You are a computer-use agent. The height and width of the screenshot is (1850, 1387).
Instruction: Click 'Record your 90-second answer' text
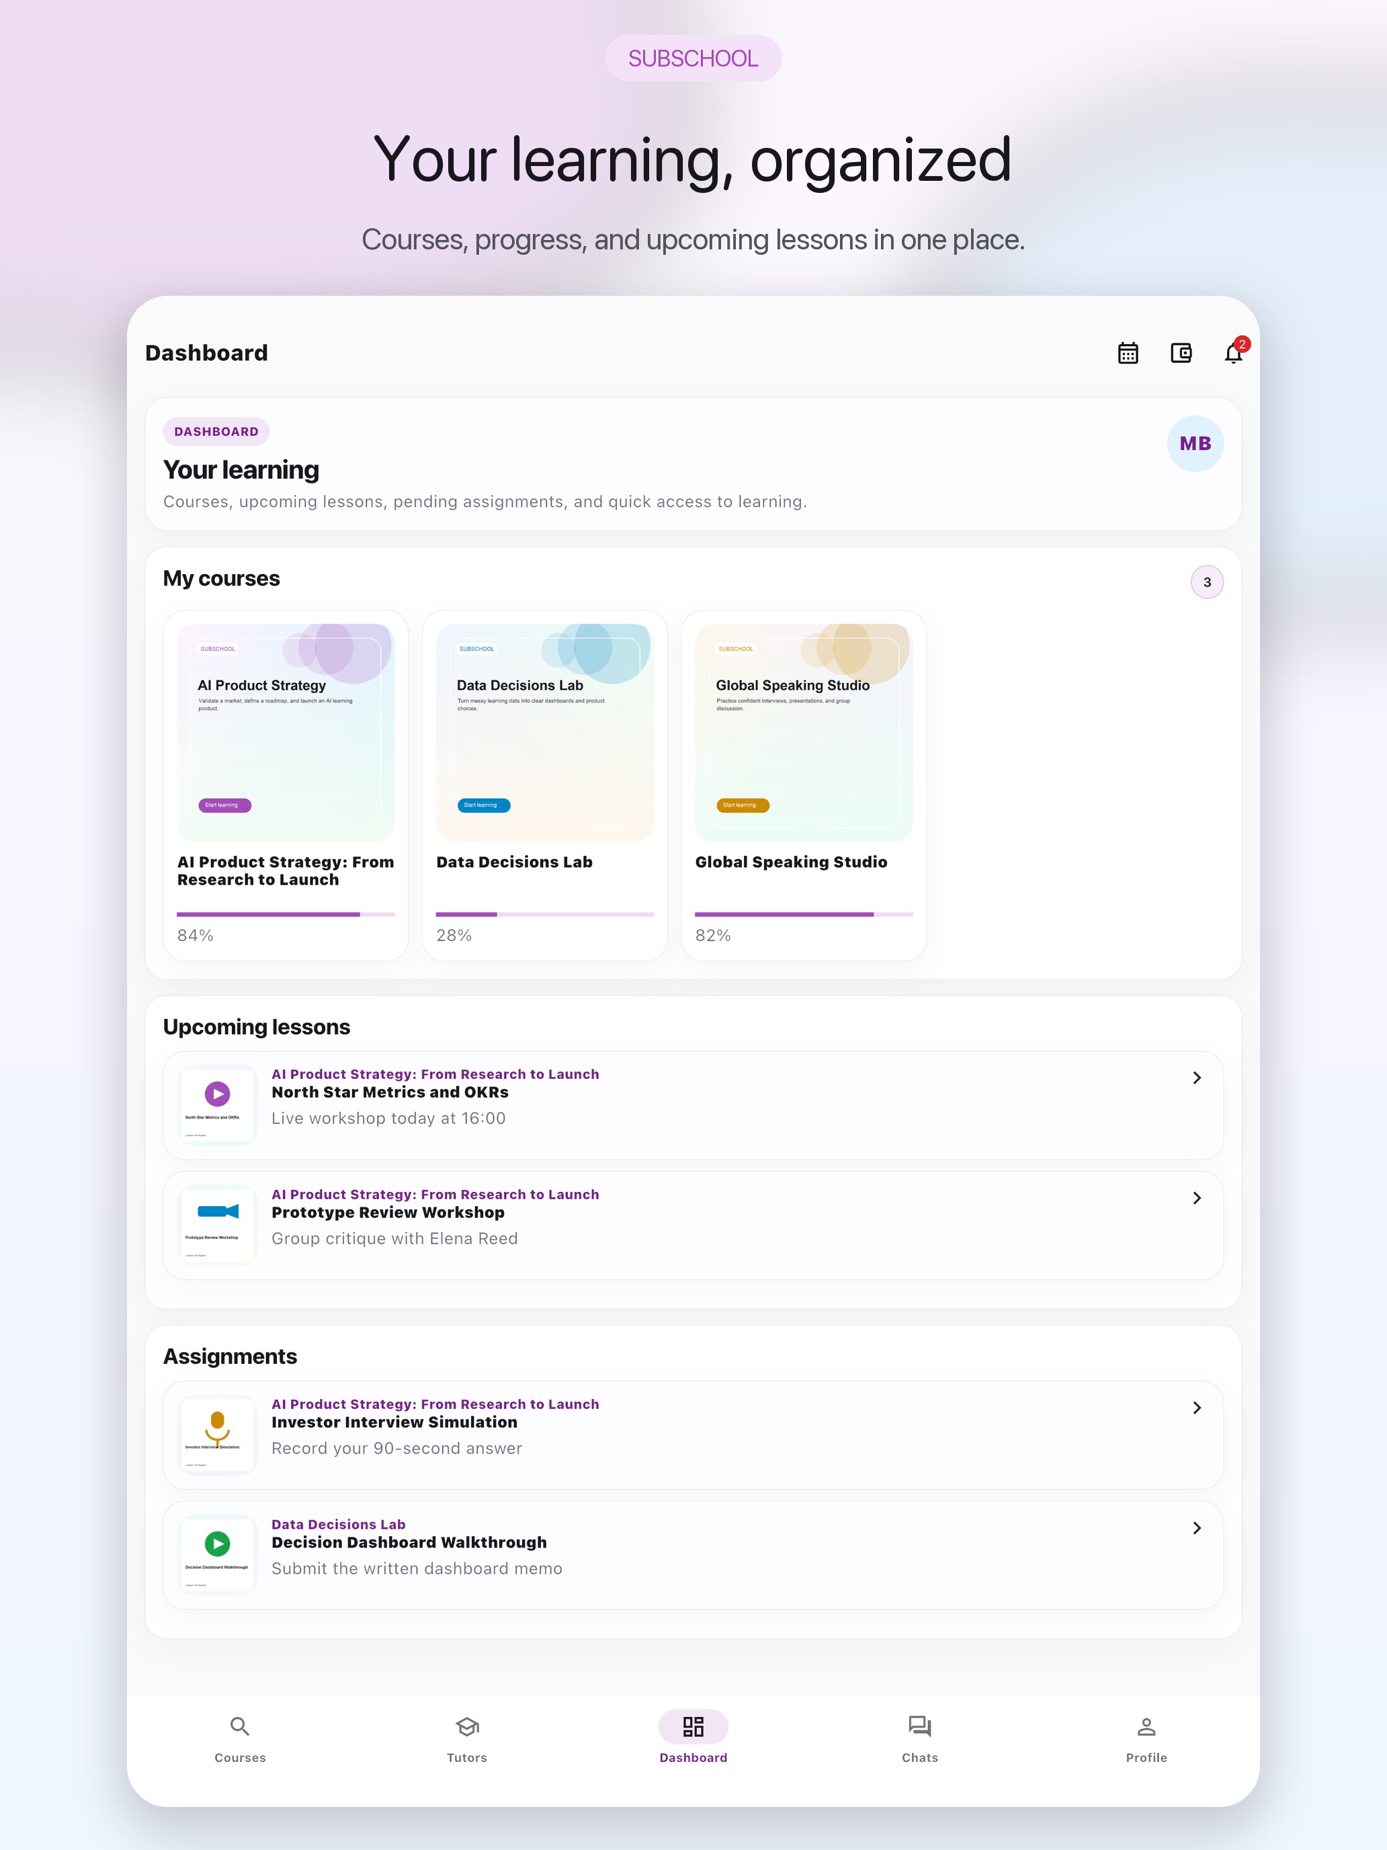(x=397, y=1449)
